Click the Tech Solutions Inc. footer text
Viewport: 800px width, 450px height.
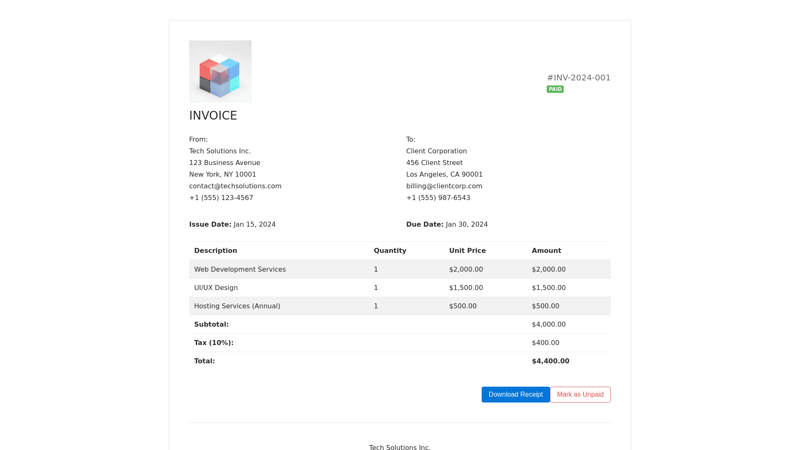[x=400, y=447]
